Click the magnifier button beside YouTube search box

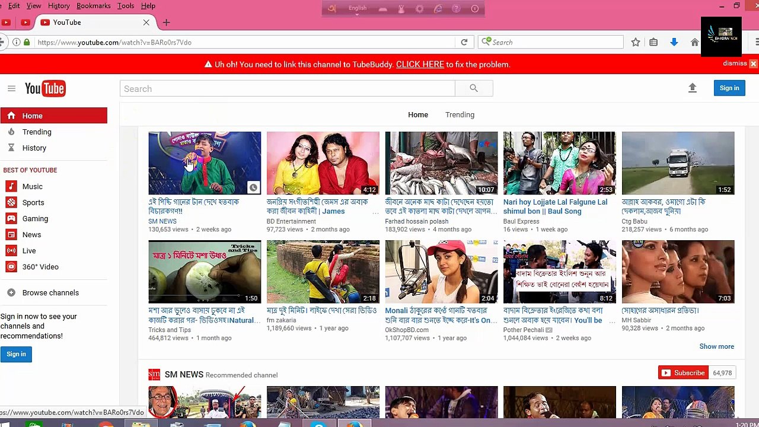coord(474,88)
